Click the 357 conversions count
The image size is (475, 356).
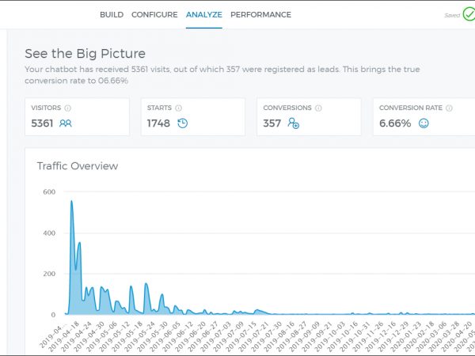click(x=272, y=123)
